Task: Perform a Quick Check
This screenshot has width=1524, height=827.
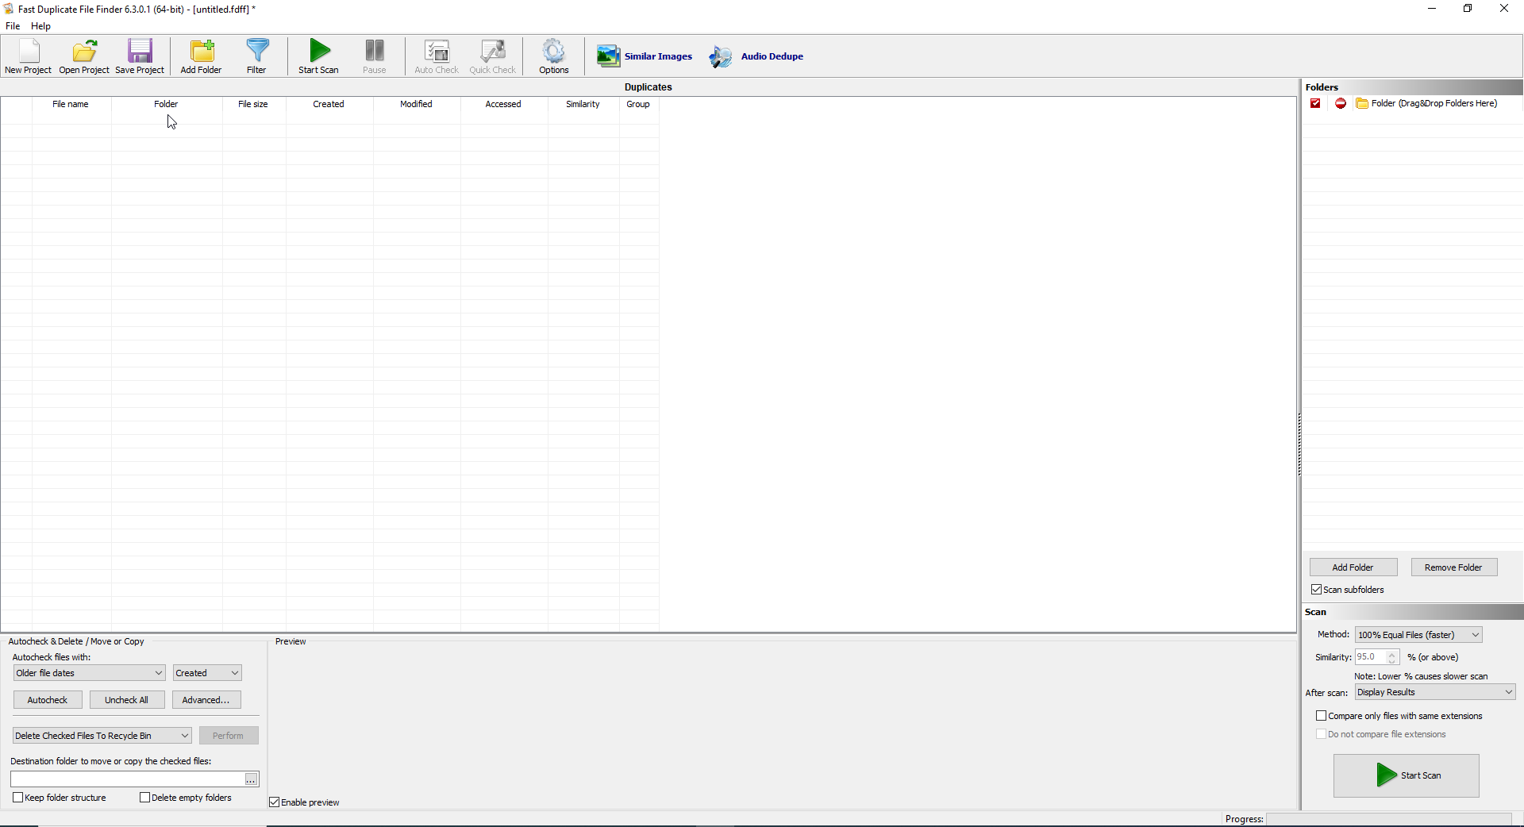Action: 492,56
